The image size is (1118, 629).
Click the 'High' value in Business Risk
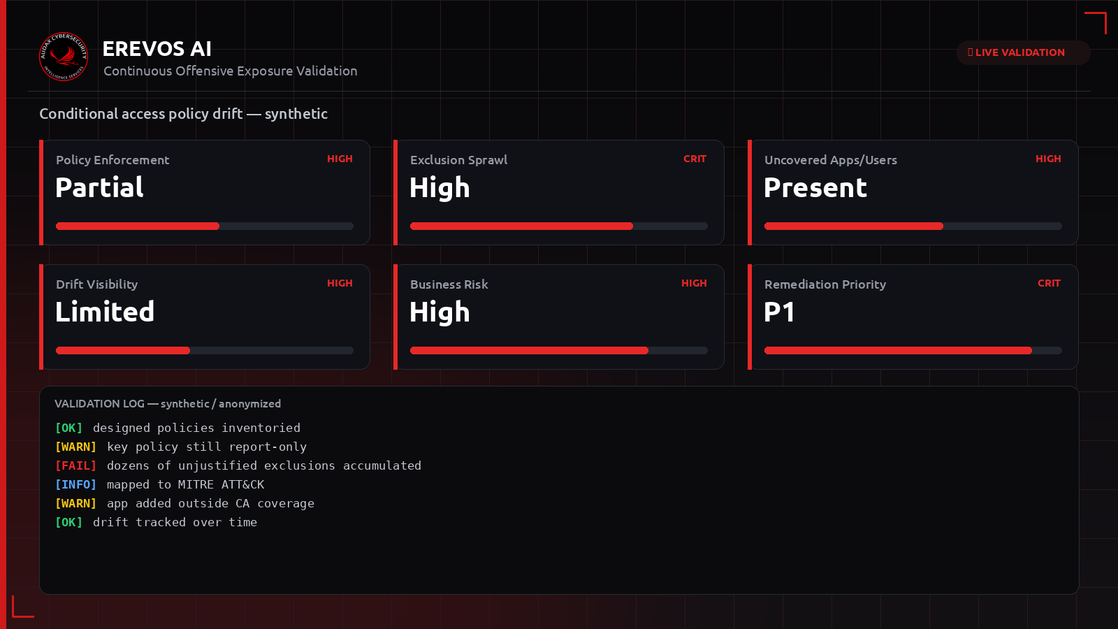(440, 312)
